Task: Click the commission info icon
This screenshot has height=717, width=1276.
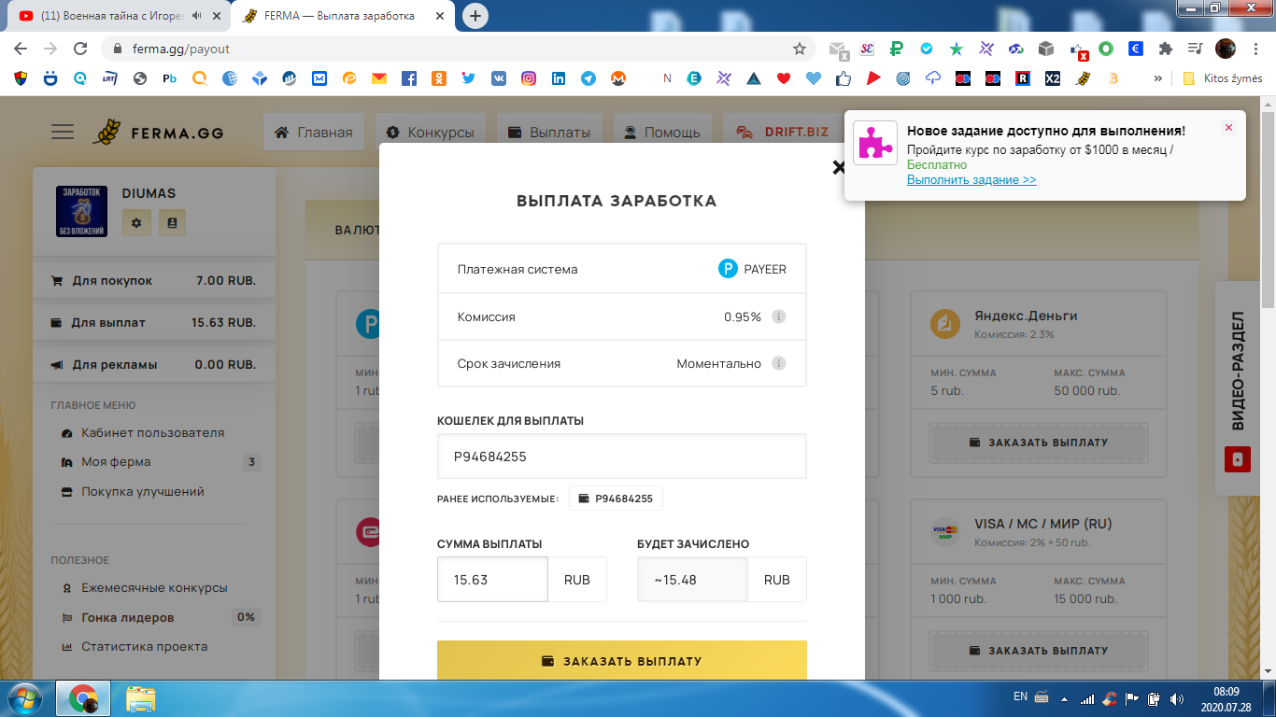Action: point(779,316)
